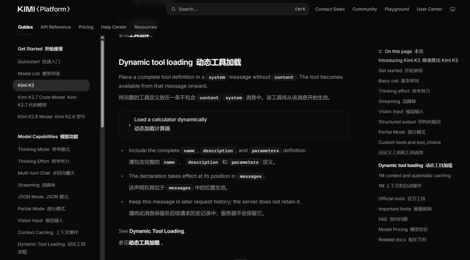
Task: Jump to Structured output section
Action: click(410, 122)
